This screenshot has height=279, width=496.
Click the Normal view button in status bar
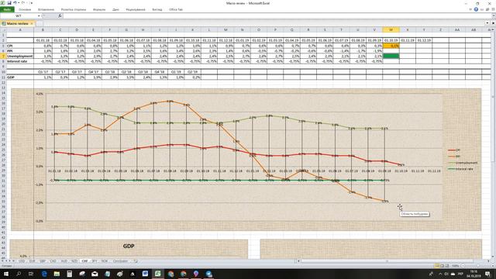(437, 266)
